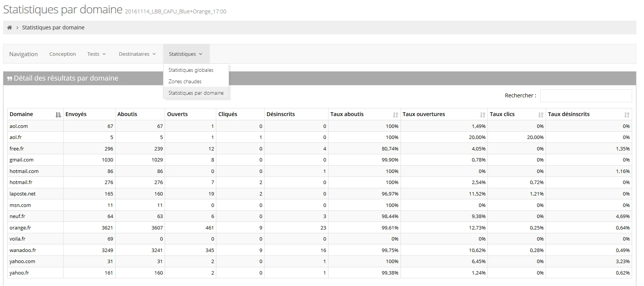Image resolution: width=644 pixels, height=286 pixels.
Task: Select Statistiques globales menu entry
Action: coord(191,70)
